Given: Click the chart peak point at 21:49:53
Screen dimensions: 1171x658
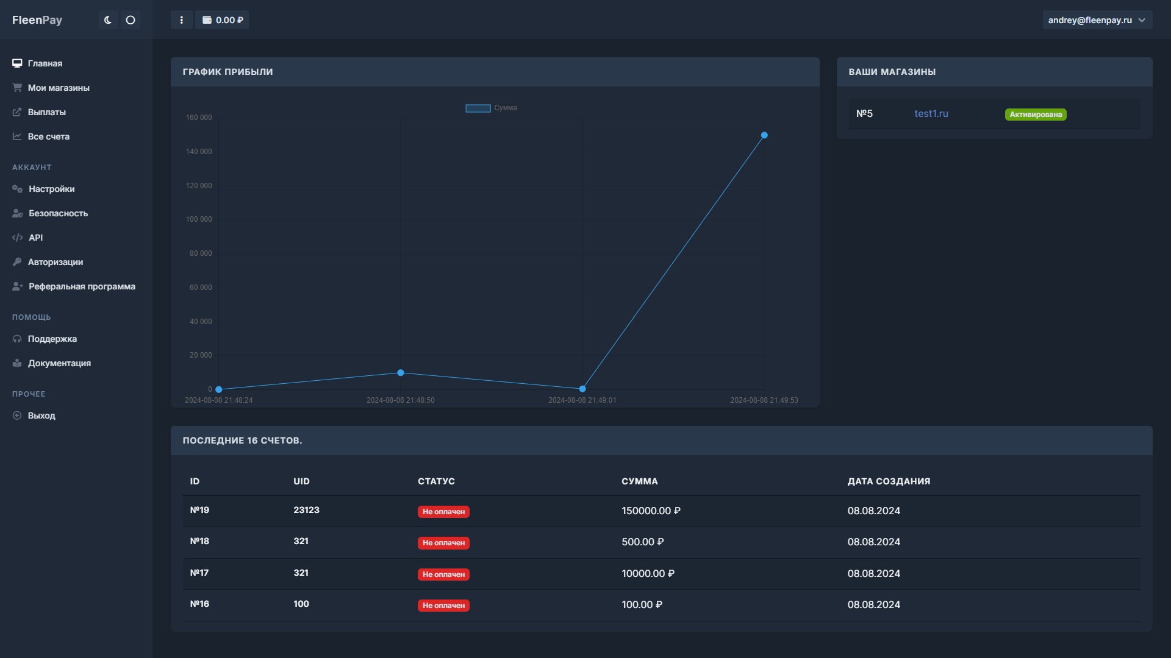Looking at the screenshot, I should pos(764,135).
